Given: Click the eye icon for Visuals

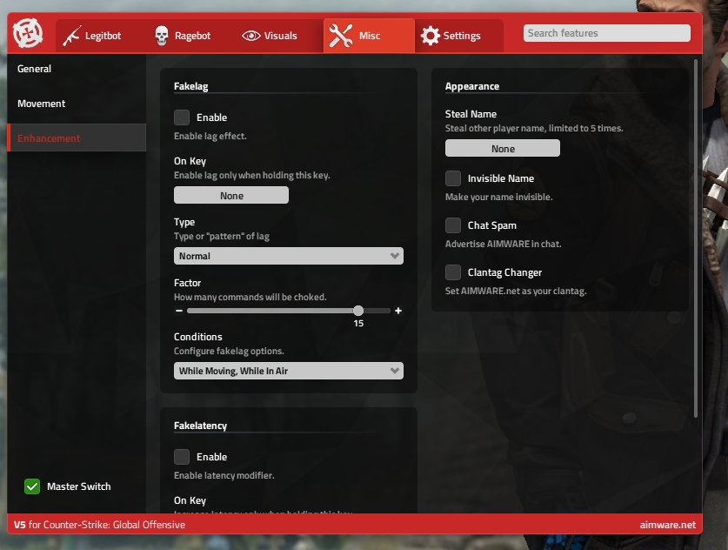Looking at the screenshot, I should 251,36.
